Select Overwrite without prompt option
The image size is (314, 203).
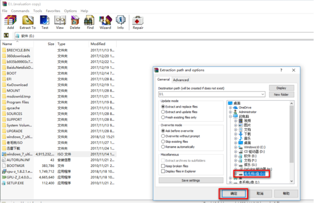[x=163, y=136]
